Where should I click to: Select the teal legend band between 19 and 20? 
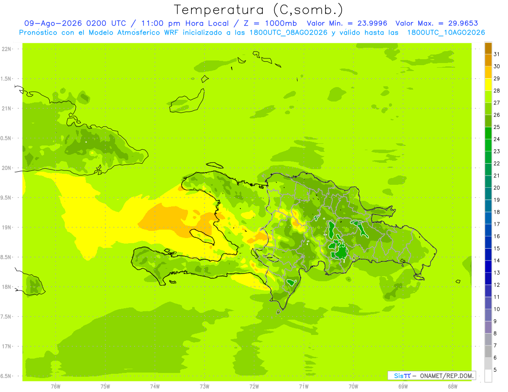(488, 194)
